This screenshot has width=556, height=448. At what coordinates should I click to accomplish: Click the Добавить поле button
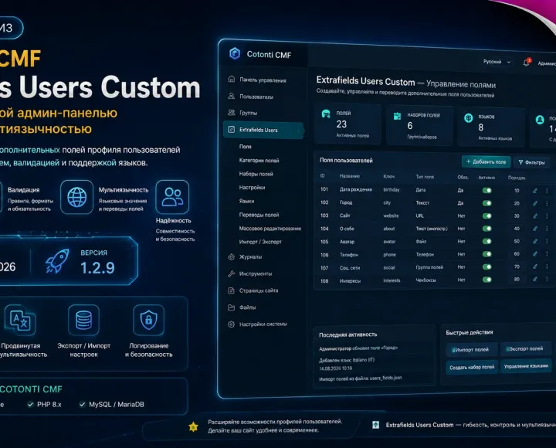pyautogui.click(x=486, y=161)
